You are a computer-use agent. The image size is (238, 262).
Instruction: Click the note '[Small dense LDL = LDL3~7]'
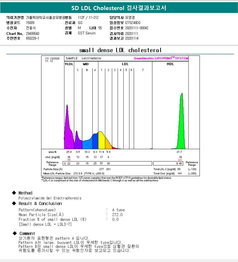tap(45, 224)
